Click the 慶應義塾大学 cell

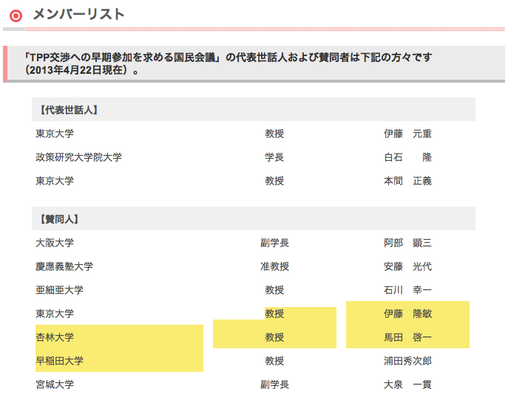pos(64,266)
